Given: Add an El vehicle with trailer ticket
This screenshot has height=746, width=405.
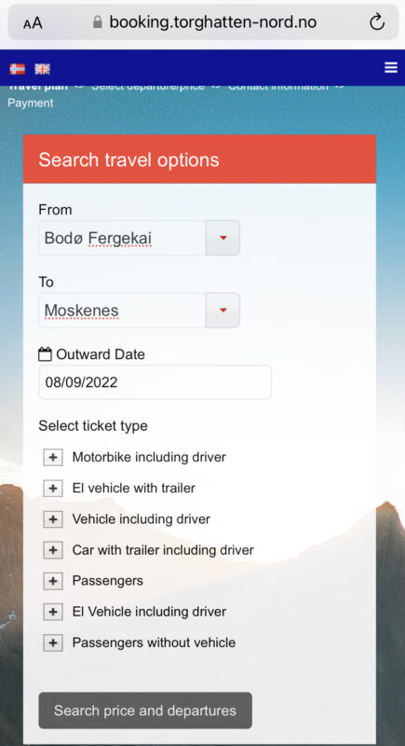Looking at the screenshot, I should (x=53, y=488).
